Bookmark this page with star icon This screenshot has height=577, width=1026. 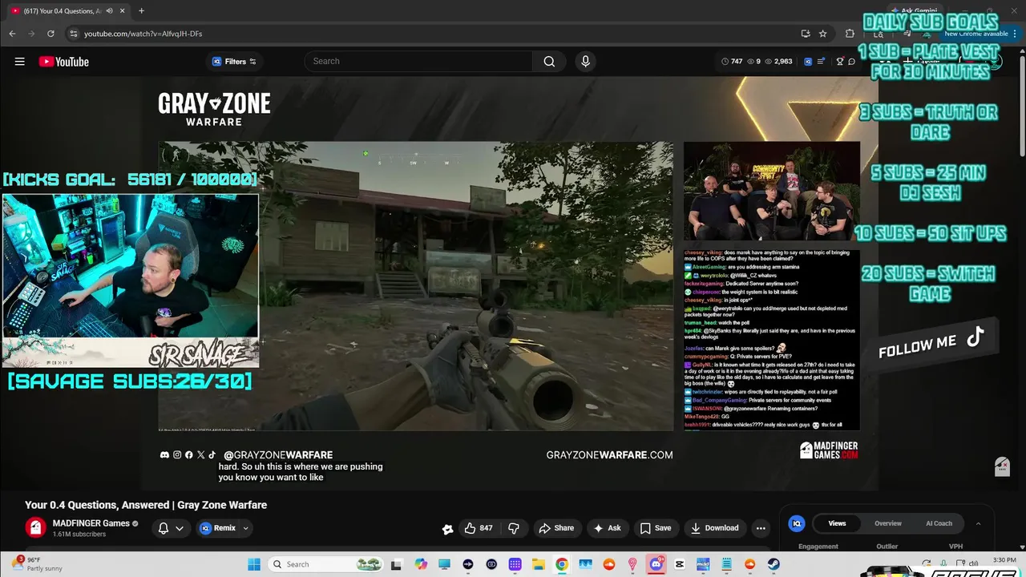(822, 34)
